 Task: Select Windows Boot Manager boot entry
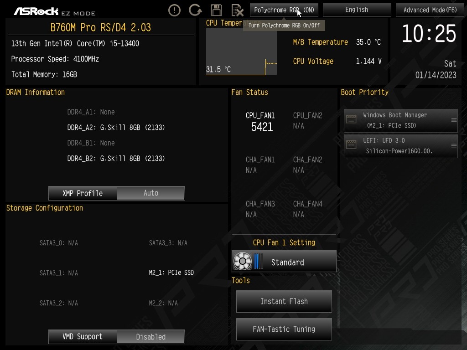(x=400, y=120)
